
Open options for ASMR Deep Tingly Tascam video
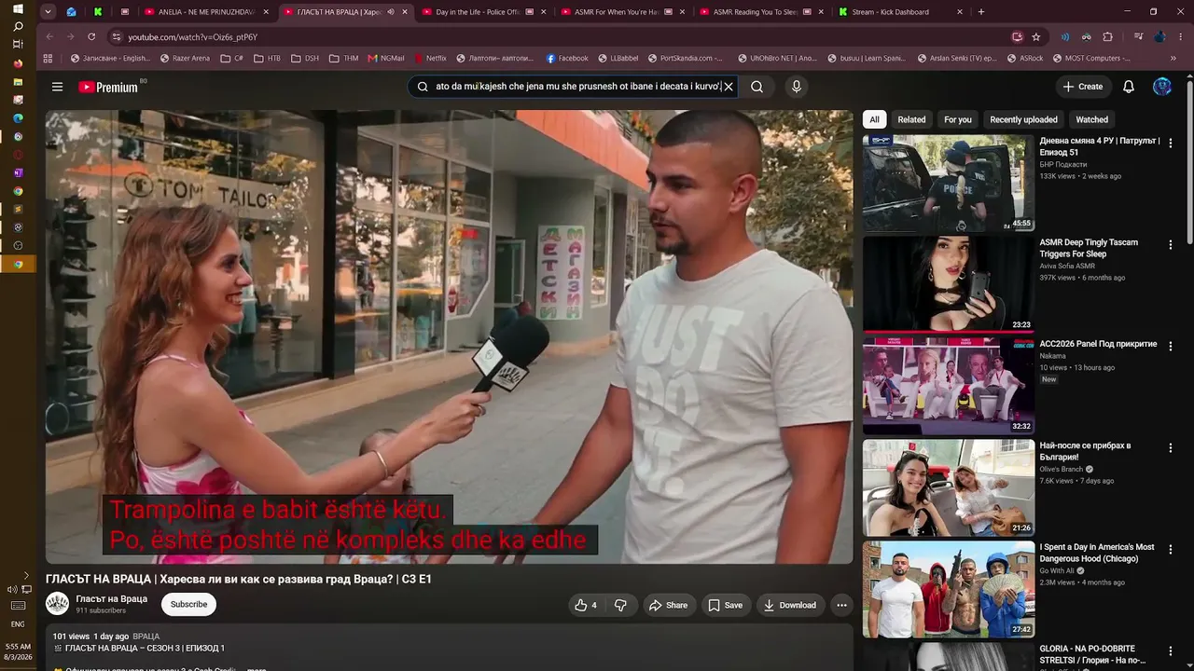pyautogui.click(x=1171, y=245)
